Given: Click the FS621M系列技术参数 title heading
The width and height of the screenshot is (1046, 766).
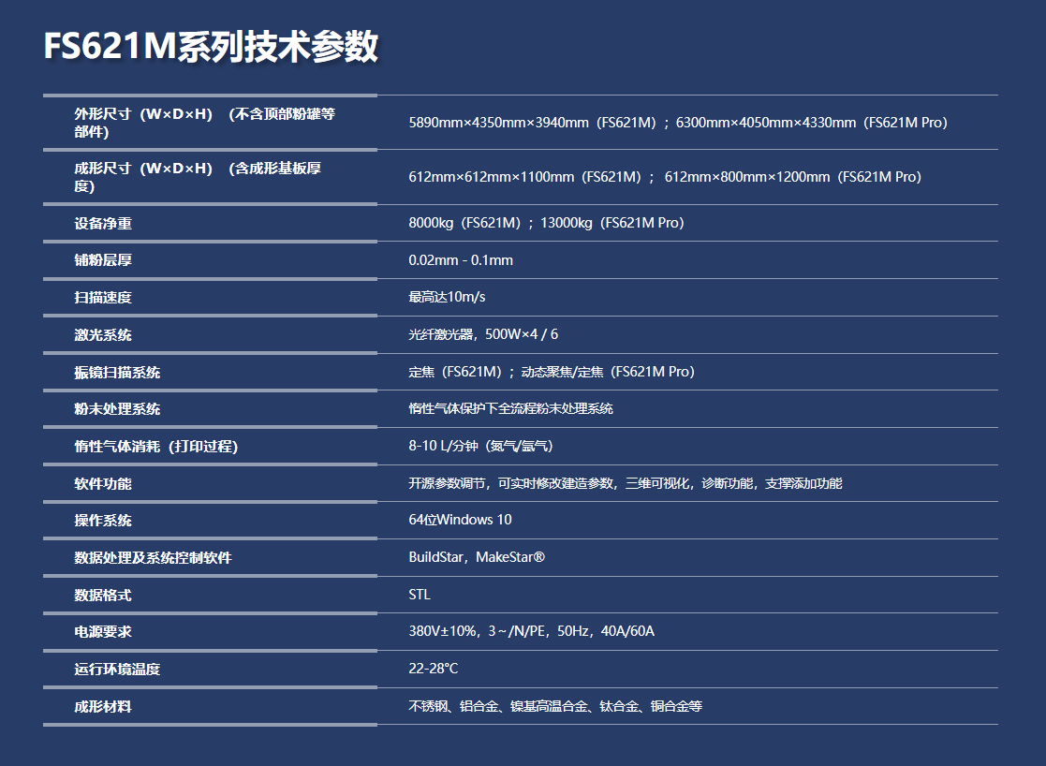Looking at the screenshot, I should coord(211,47).
